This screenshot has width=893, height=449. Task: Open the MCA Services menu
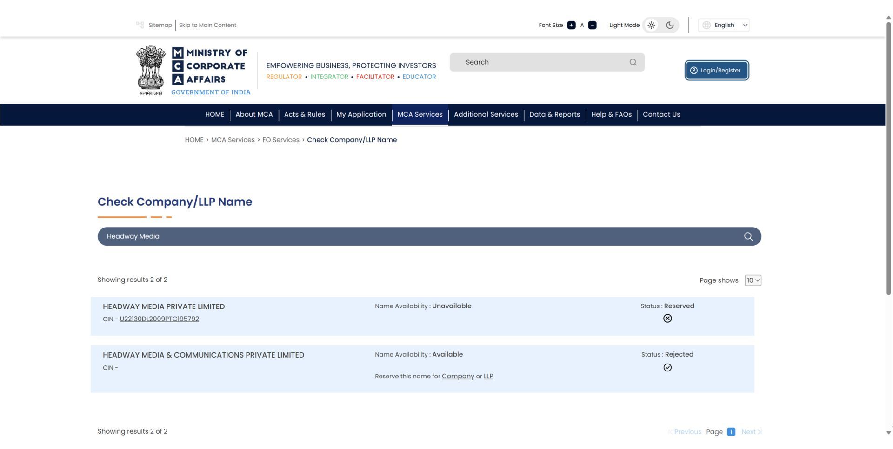[x=420, y=114]
